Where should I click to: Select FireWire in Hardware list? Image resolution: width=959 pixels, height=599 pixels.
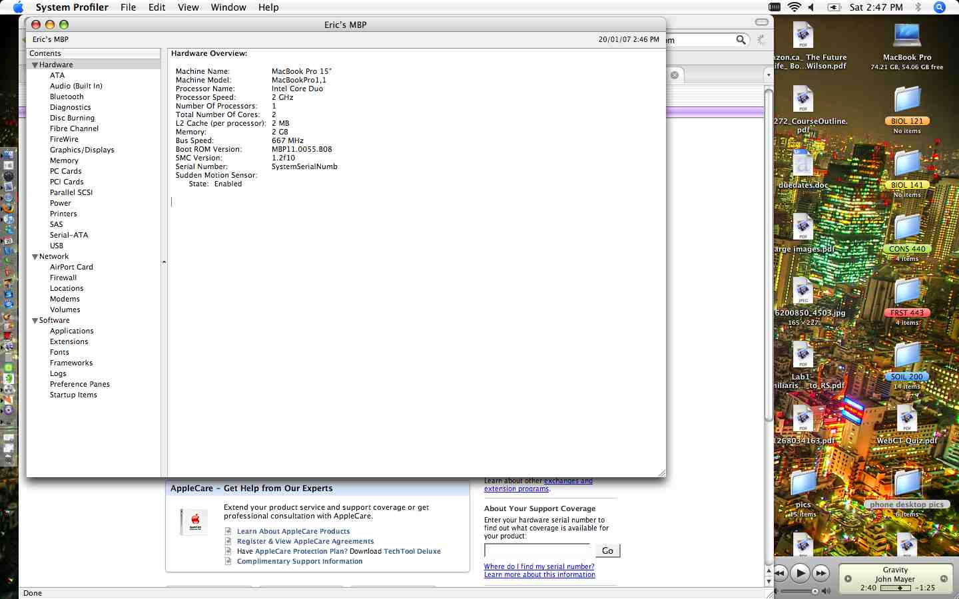tap(64, 139)
